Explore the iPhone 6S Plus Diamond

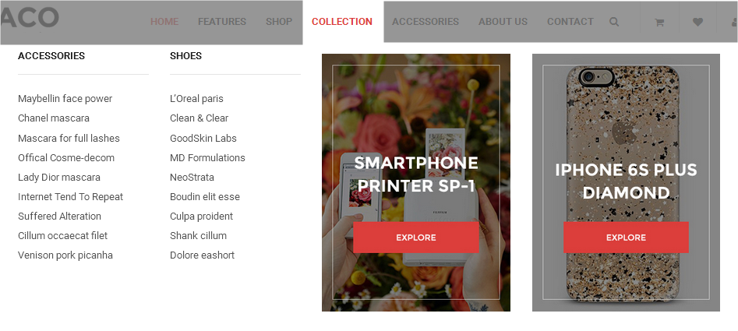tap(626, 238)
